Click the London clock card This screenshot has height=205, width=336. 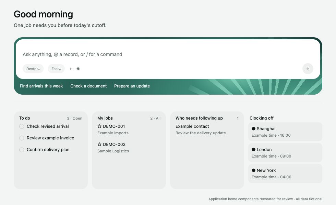click(x=285, y=153)
